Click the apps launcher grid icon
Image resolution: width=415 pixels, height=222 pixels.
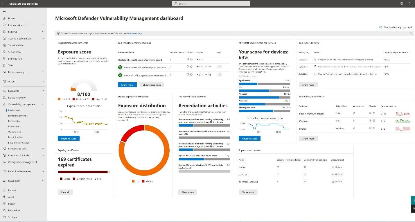coord(3,3)
